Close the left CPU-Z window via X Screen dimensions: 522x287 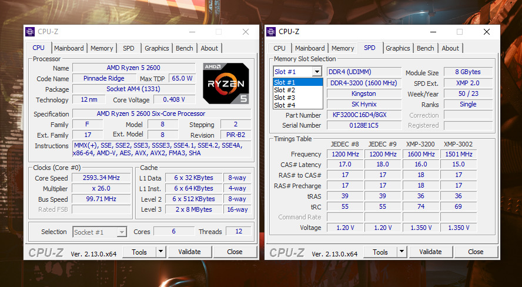[x=246, y=32]
